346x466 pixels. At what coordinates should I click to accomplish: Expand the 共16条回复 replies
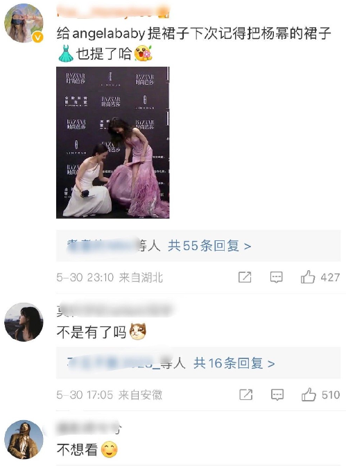(234, 363)
